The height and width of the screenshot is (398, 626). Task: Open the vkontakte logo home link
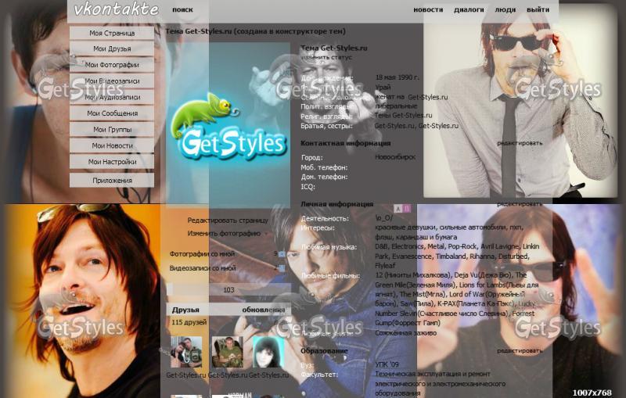coord(116,9)
